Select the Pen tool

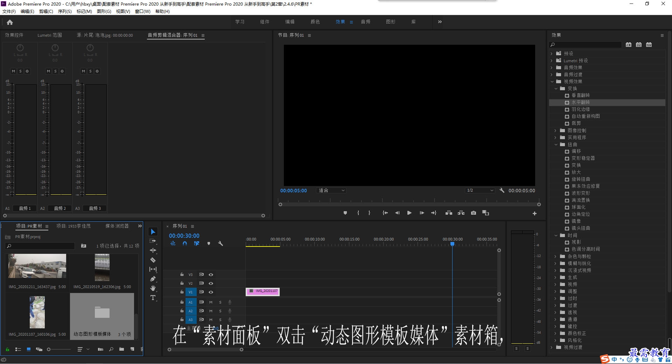153,279
